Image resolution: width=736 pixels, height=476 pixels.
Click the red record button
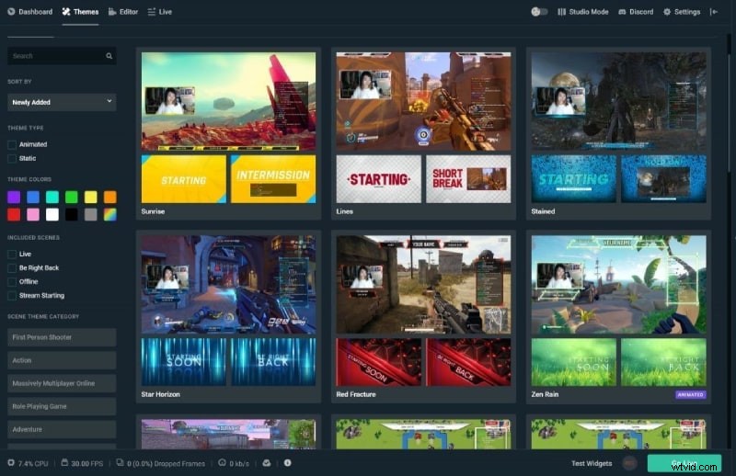tap(629, 463)
